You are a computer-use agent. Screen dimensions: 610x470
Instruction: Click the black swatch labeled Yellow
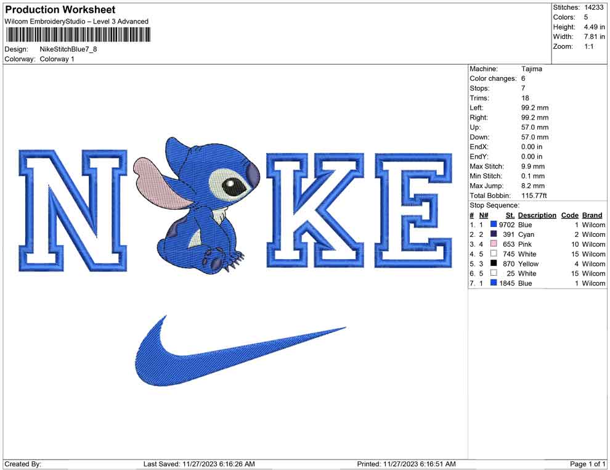click(494, 263)
